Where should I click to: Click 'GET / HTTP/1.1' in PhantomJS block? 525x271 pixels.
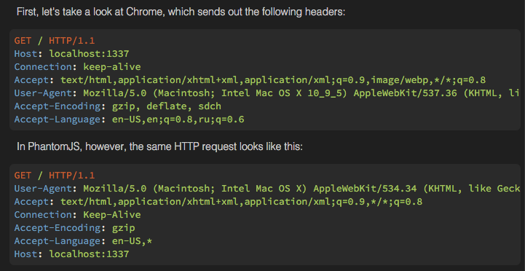[x=55, y=175]
